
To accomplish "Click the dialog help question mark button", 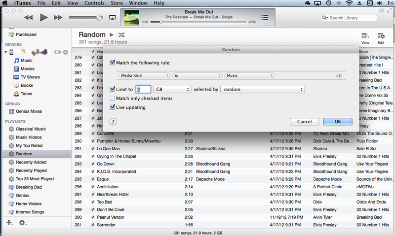I will (x=113, y=122).
